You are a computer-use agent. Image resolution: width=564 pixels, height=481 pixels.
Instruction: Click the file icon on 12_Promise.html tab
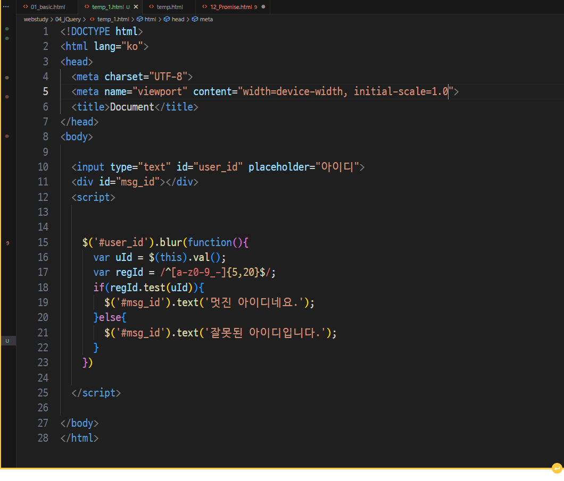point(205,7)
